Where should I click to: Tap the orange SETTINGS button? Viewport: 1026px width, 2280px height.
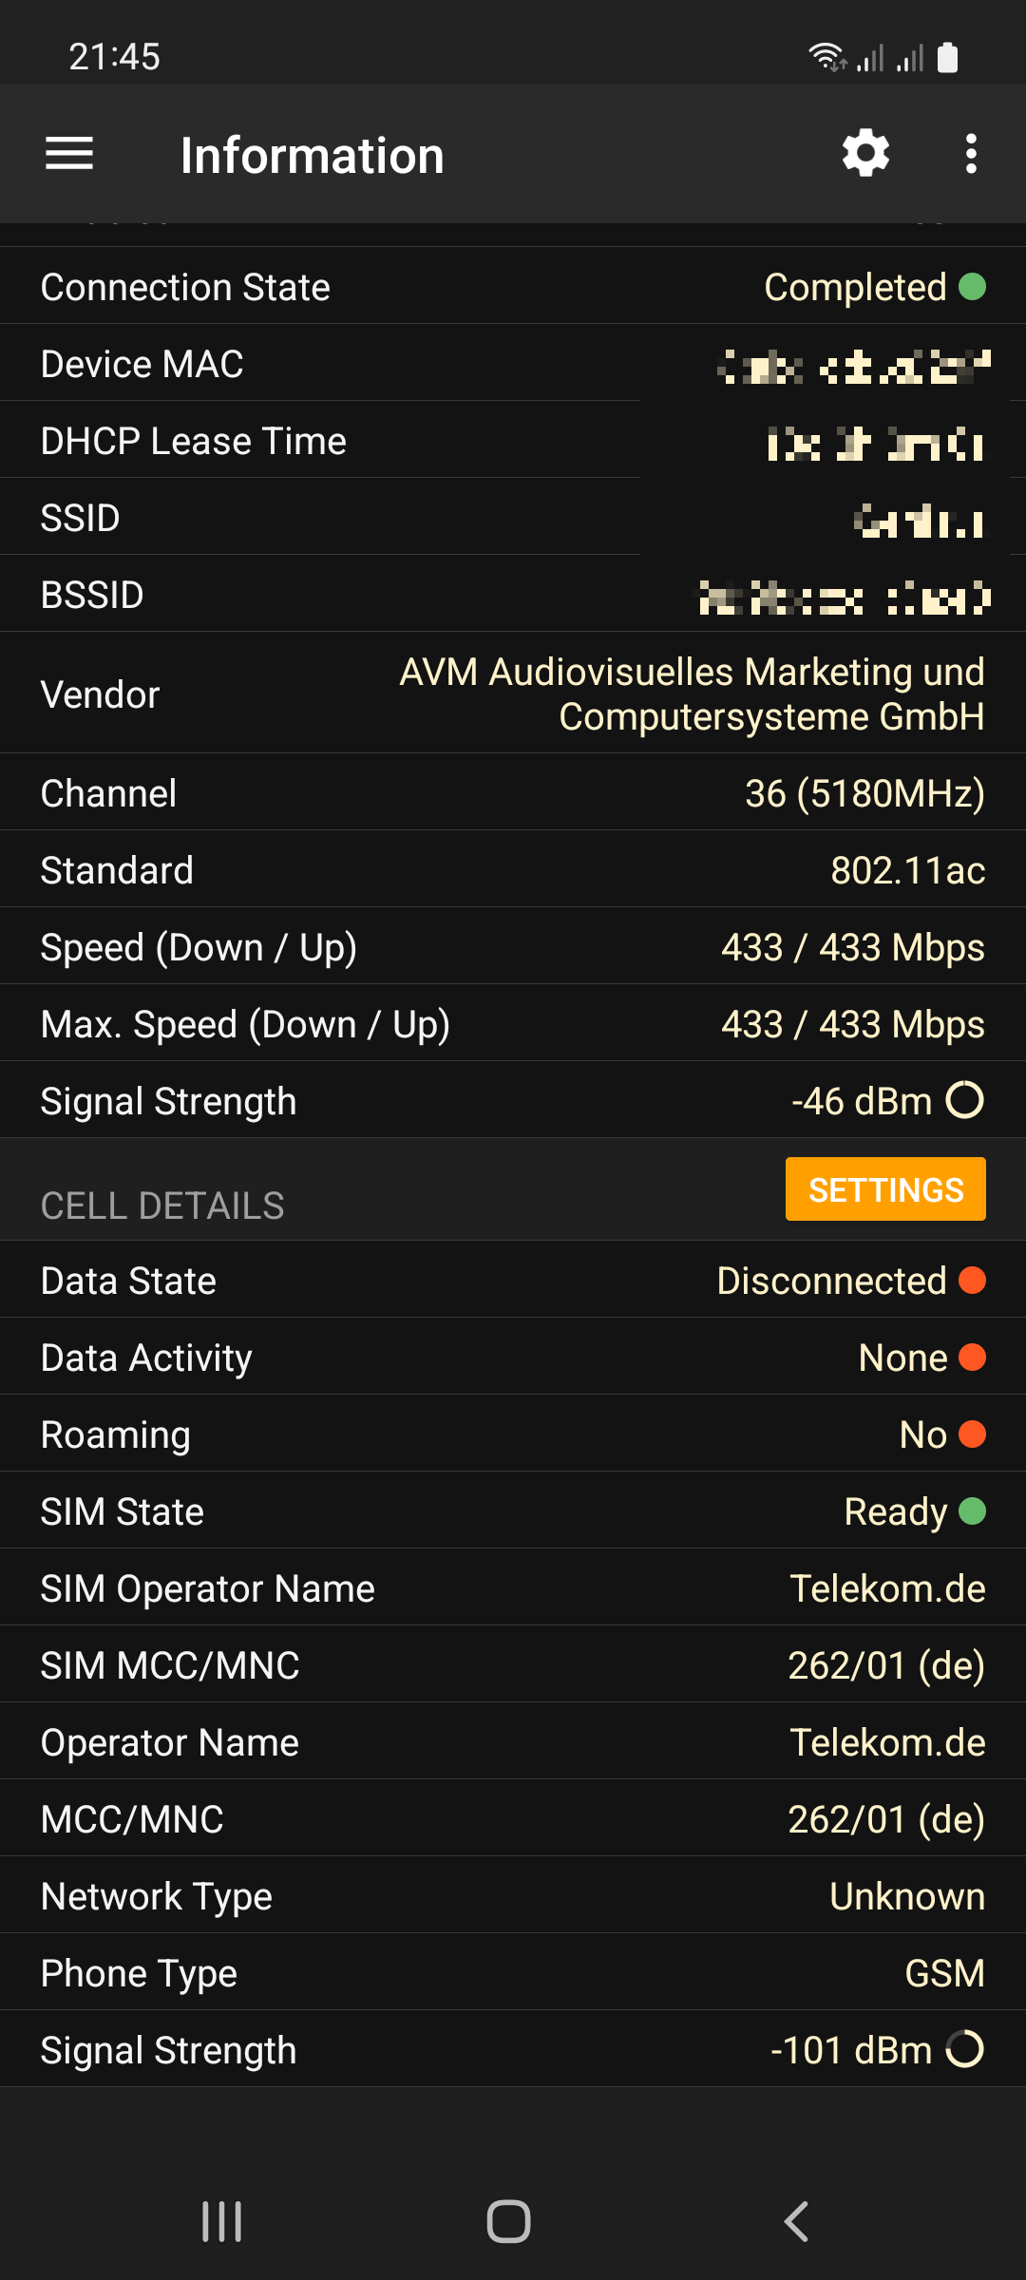[x=884, y=1189]
